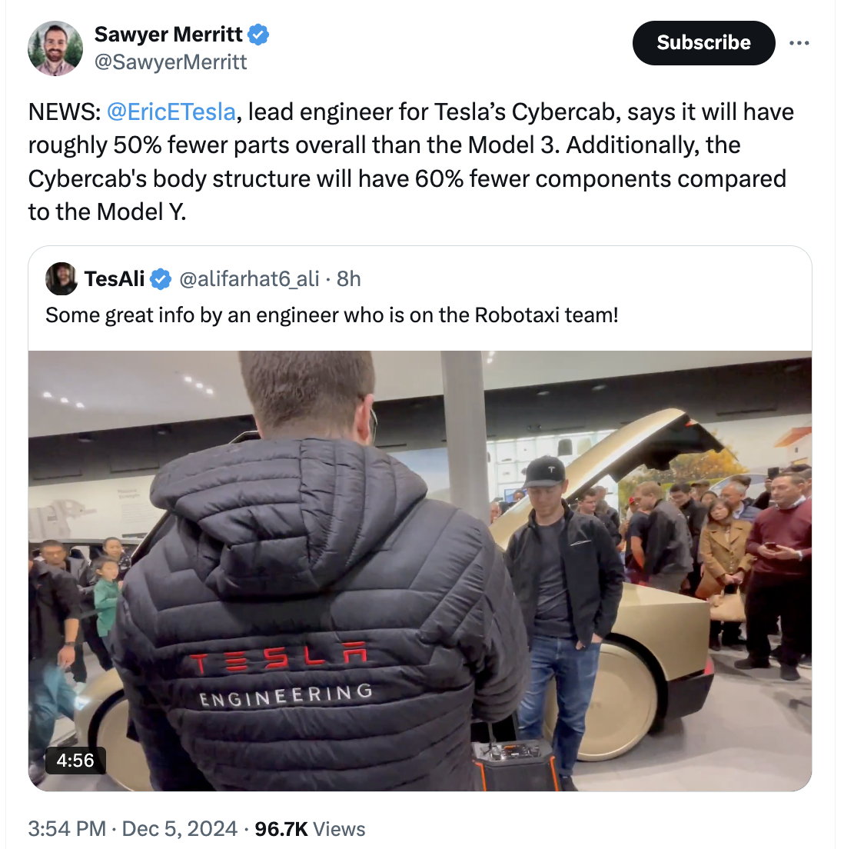View the 96.7K Views analytics
844x849 pixels.
coord(310,829)
